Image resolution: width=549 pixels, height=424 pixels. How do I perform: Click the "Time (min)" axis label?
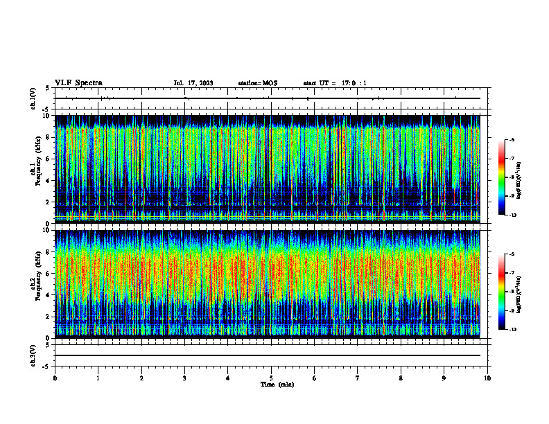click(277, 385)
